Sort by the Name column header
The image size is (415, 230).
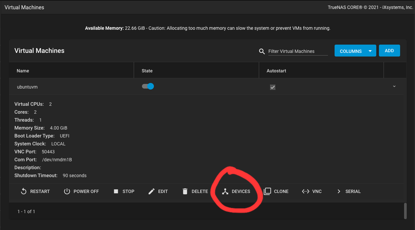click(x=23, y=71)
